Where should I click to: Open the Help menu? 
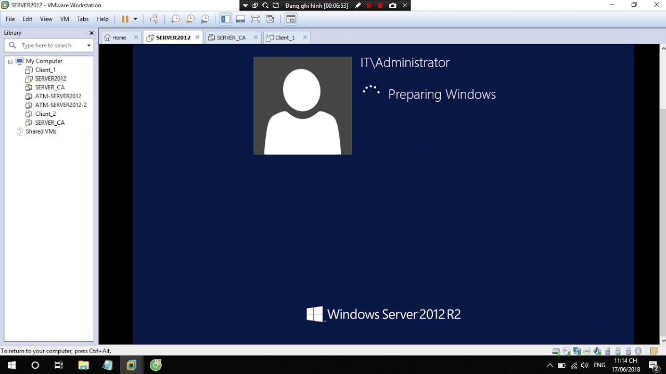click(103, 19)
